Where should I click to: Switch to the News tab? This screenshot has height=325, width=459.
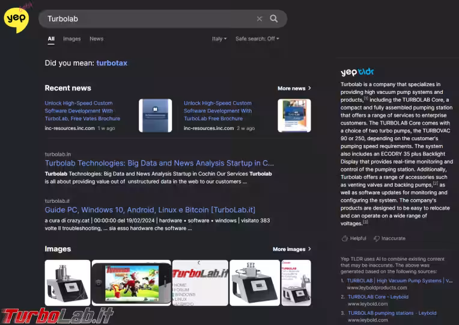[x=96, y=39]
